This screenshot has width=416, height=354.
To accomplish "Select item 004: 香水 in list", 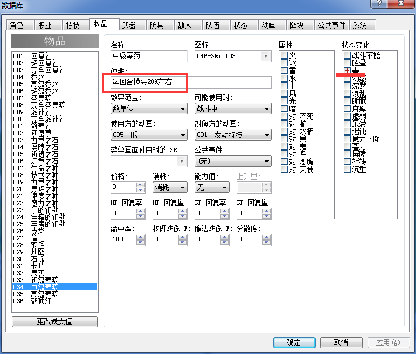I will 55,77.
